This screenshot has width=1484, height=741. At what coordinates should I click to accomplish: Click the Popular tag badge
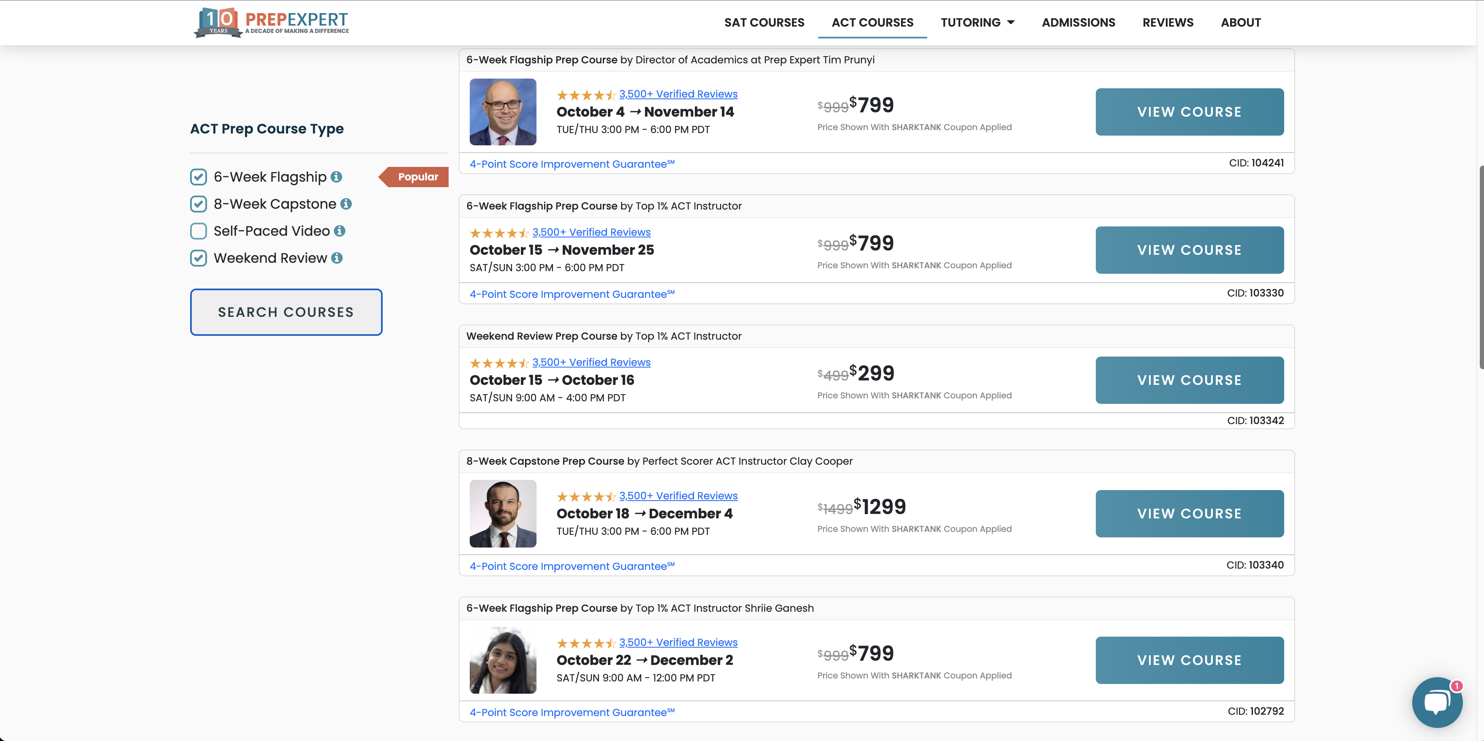click(416, 177)
